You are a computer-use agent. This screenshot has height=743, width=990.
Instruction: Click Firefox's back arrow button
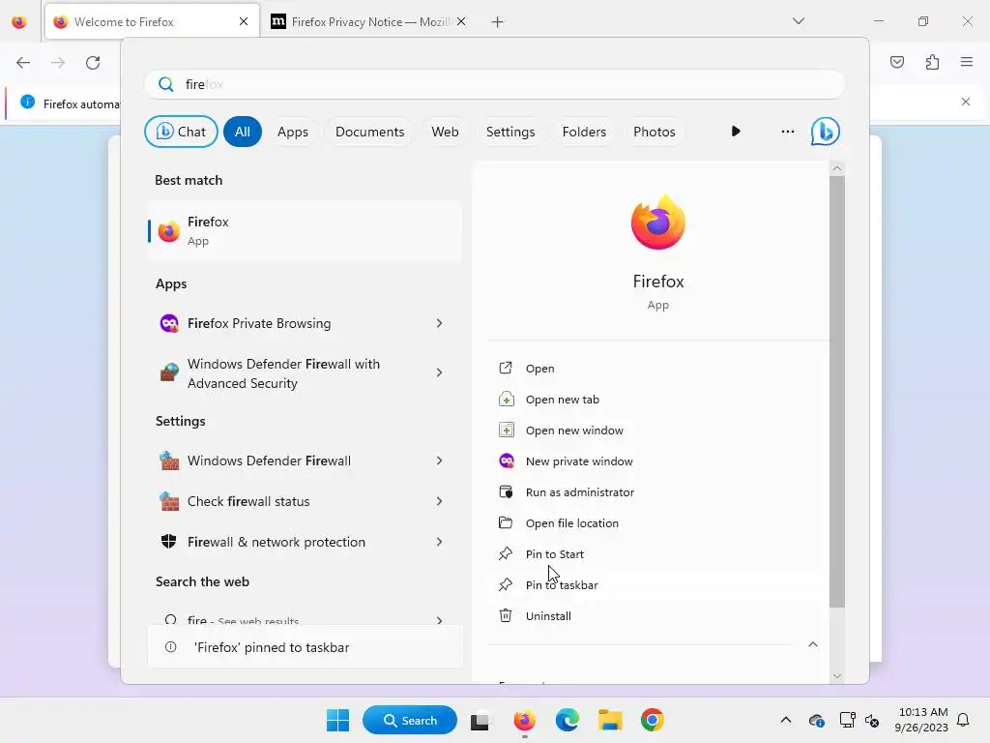[x=23, y=63]
